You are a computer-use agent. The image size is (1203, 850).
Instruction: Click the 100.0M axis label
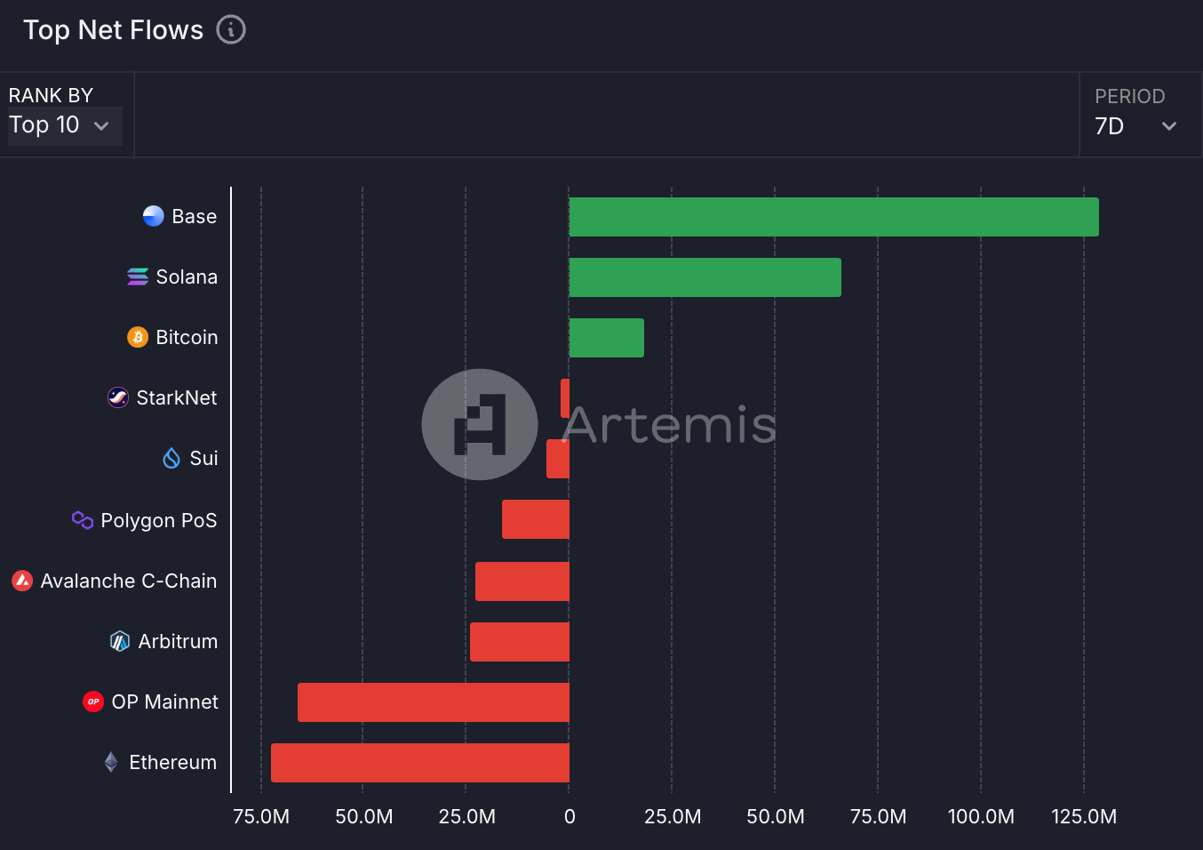(981, 816)
